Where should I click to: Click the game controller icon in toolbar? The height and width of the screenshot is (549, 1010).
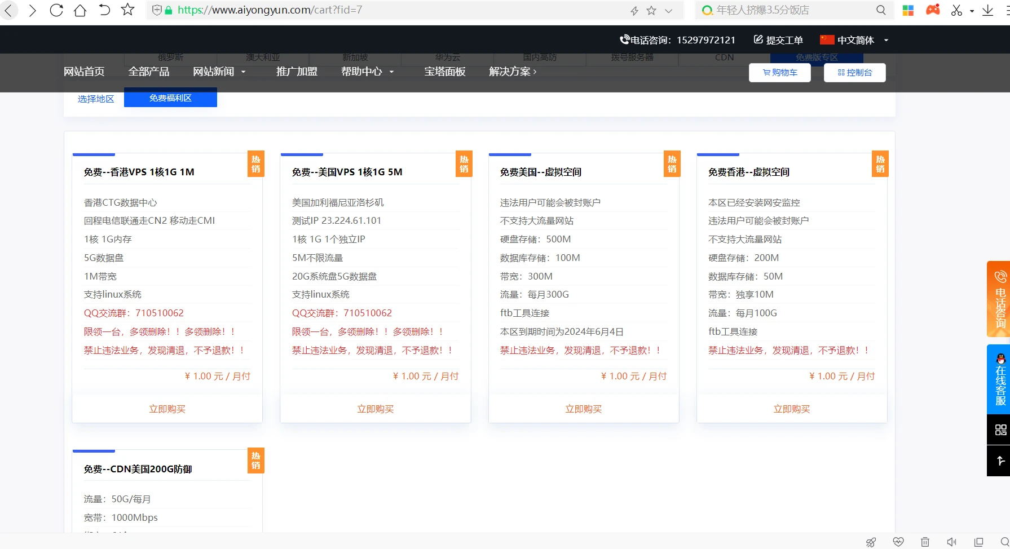[x=933, y=10]
